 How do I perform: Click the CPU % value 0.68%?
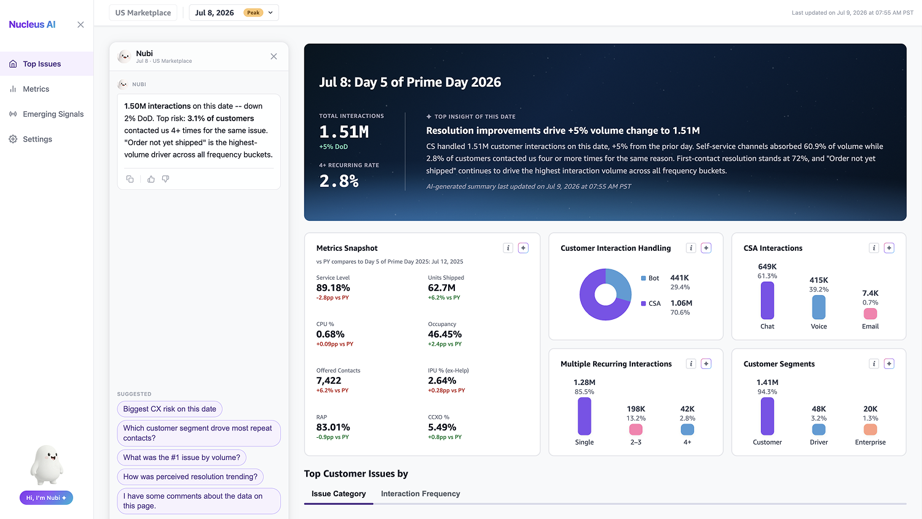[x=331, y=335]
